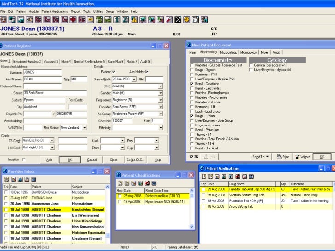
Task: Uncheck Renal - Creatinine test
Action: tap(191, 84)
